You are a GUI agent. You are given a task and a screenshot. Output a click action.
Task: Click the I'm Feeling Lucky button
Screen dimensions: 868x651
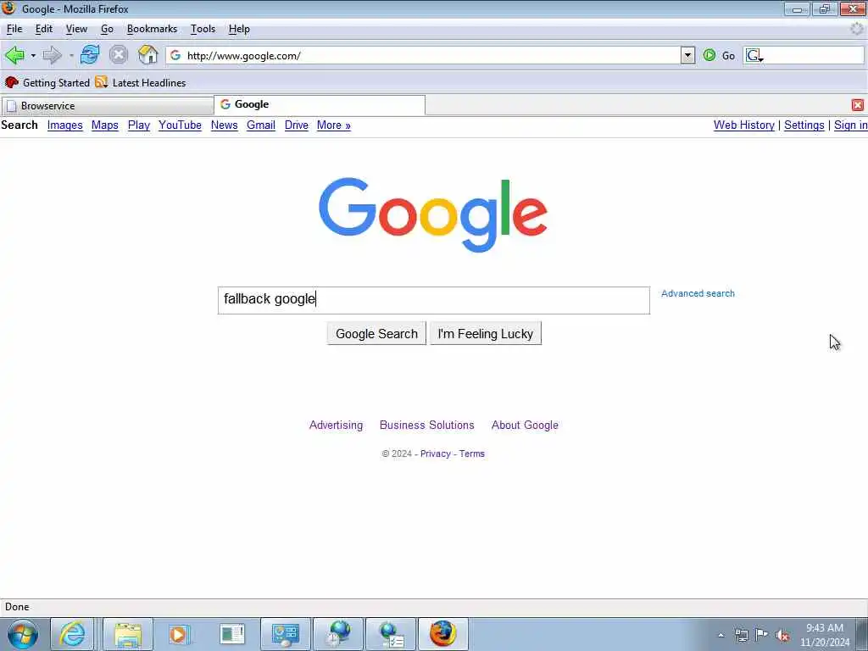click(486, 334)
